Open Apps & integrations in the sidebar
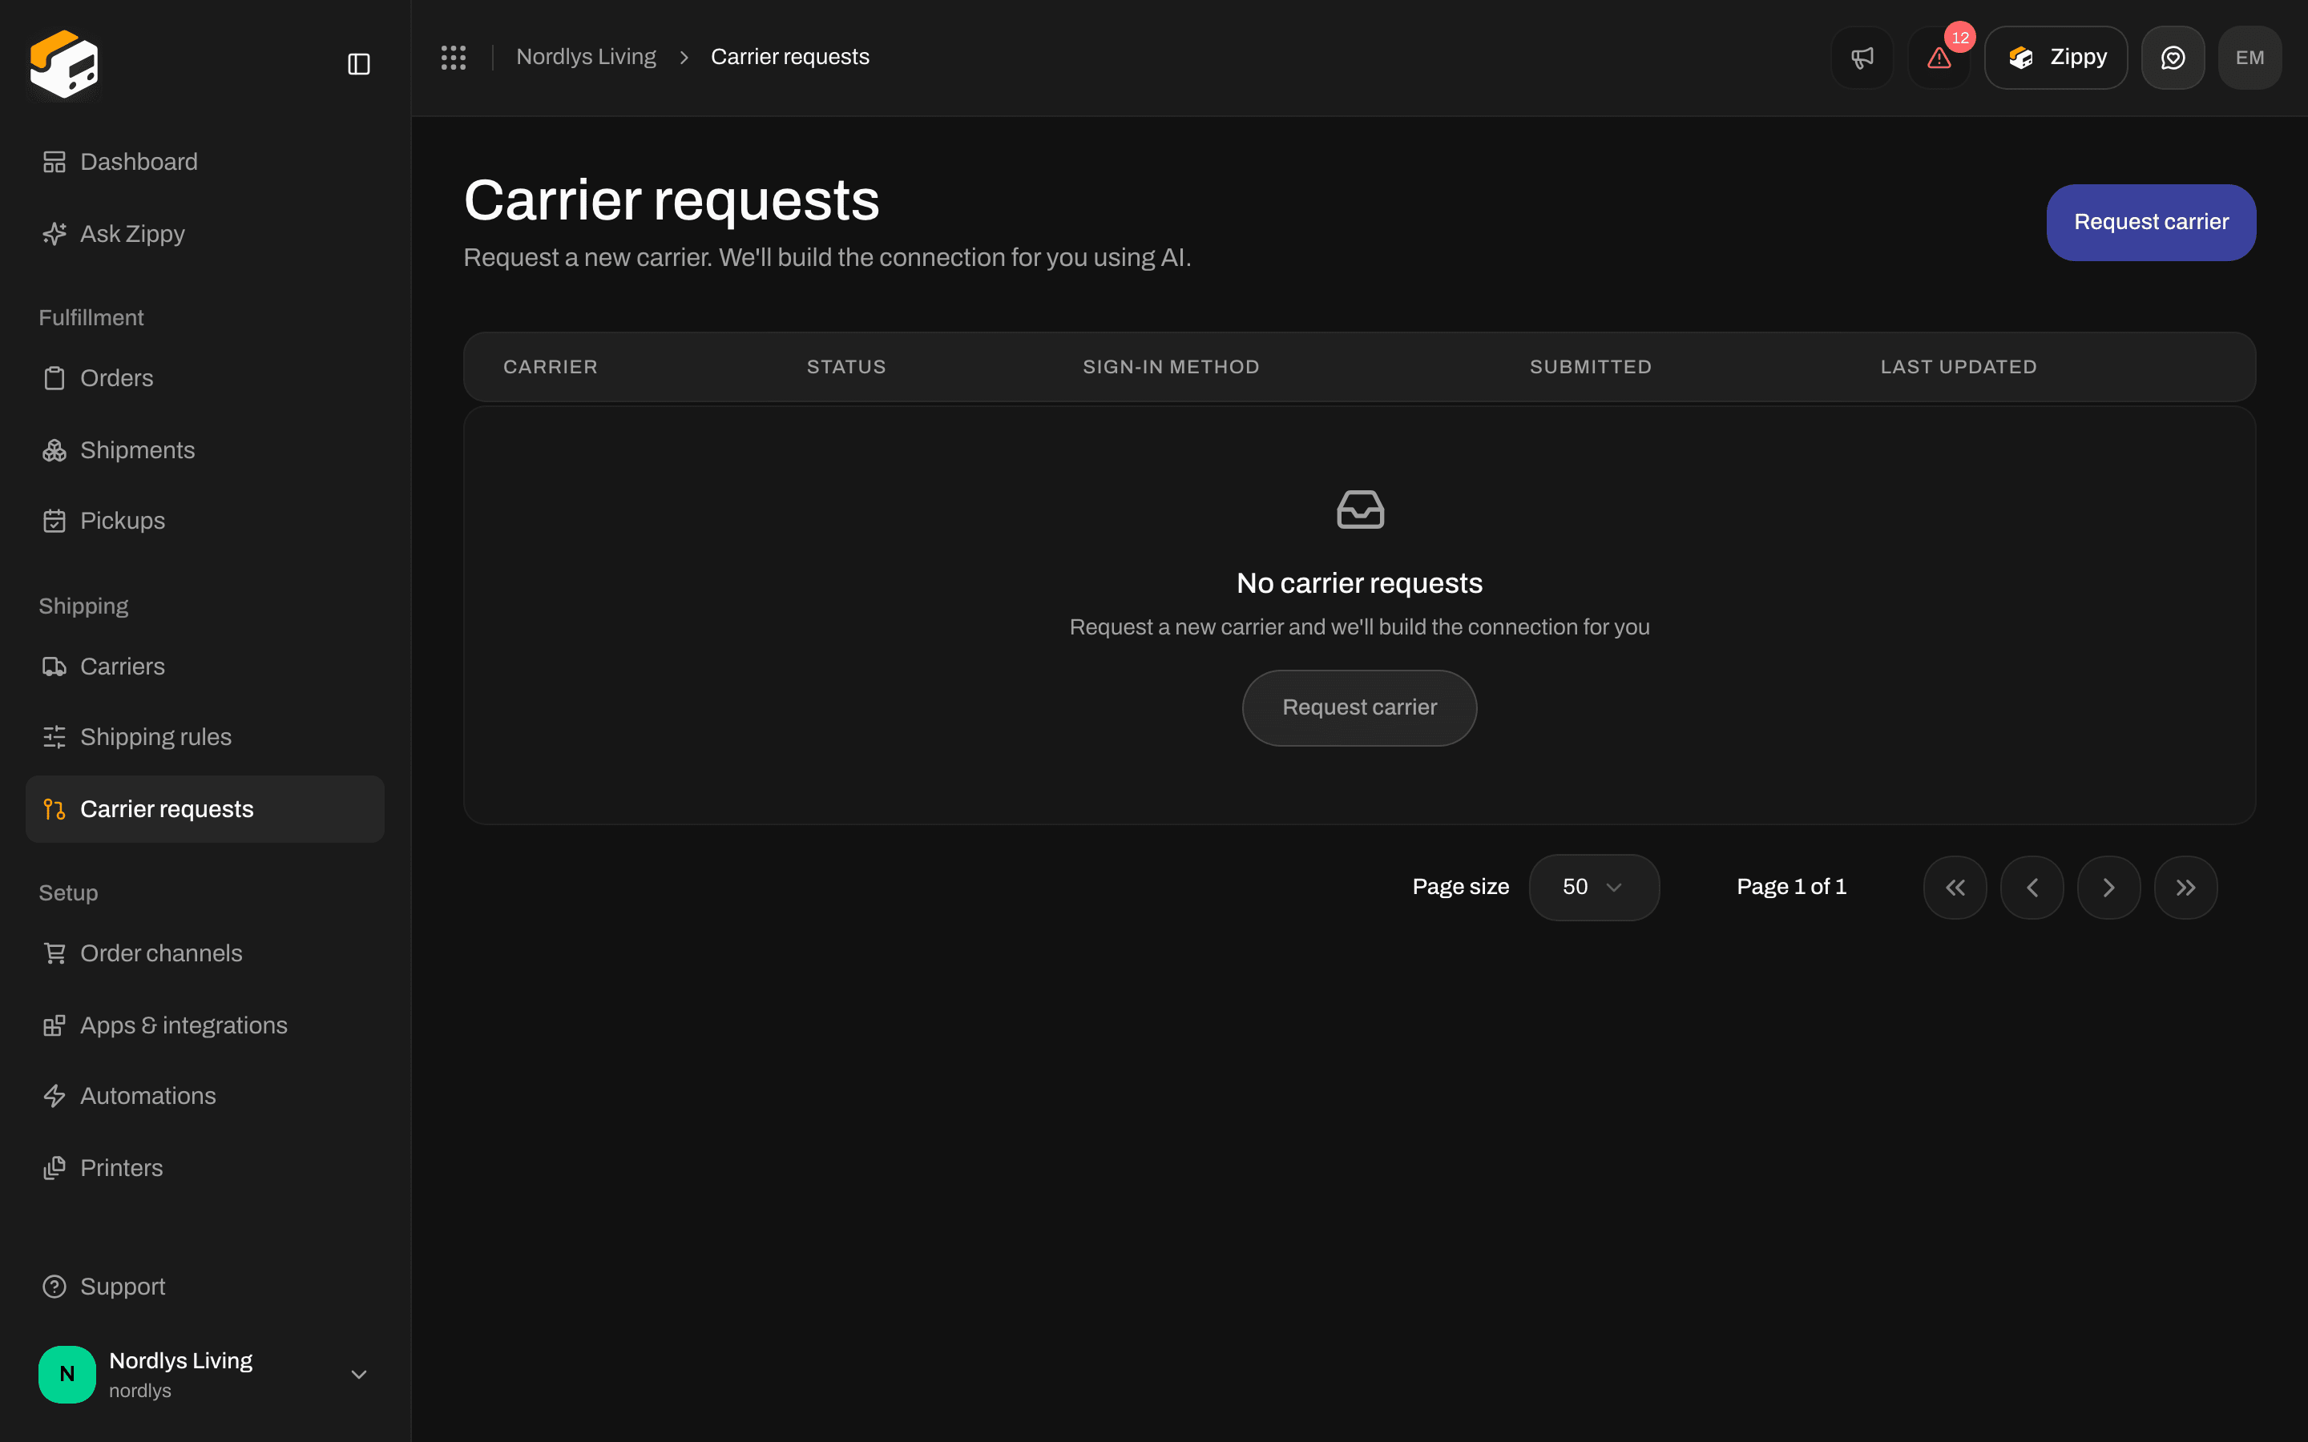The height and width of the screenshot is (1442, 2308). click(x=205, y=1025)
